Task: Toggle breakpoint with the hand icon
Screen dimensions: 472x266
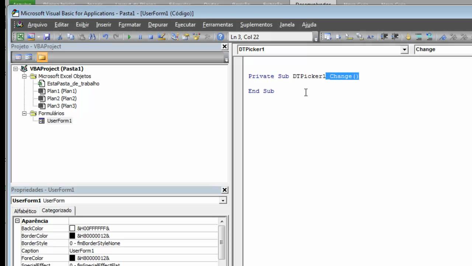Action: (408, 37)
